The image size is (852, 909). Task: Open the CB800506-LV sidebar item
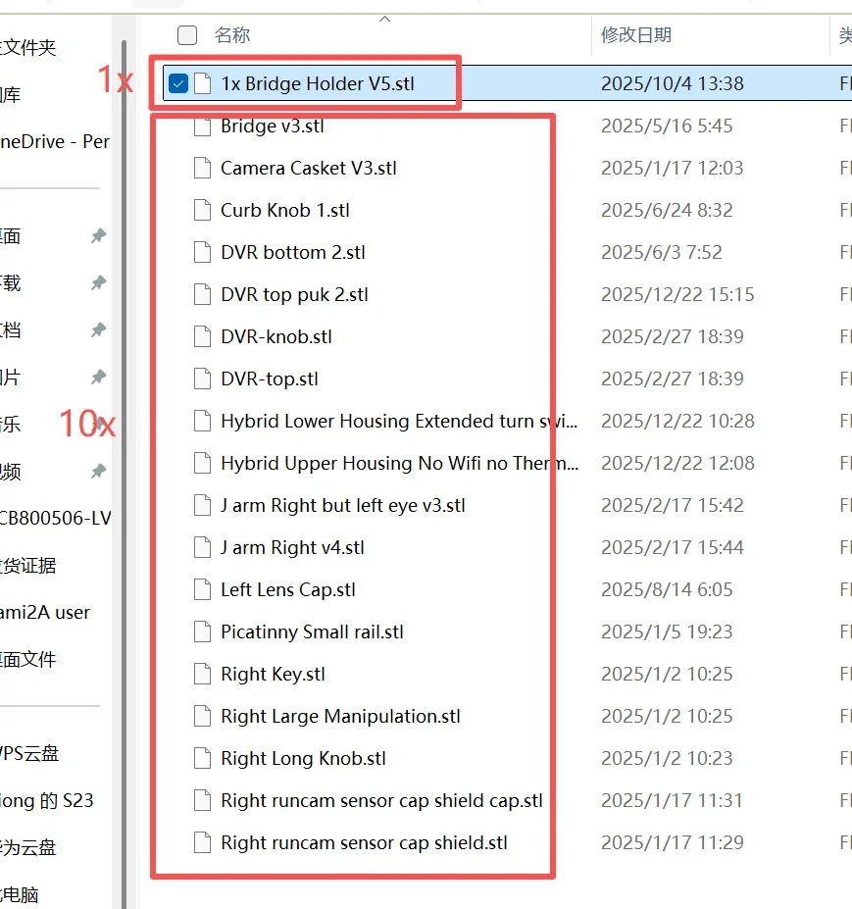pyautogui.click(x=56, y=518)
